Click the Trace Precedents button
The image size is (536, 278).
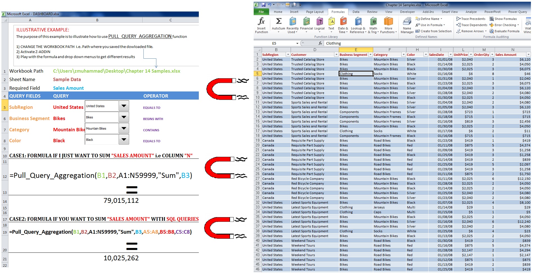471,19
